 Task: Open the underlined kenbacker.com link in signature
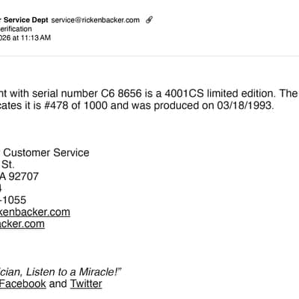35,212
